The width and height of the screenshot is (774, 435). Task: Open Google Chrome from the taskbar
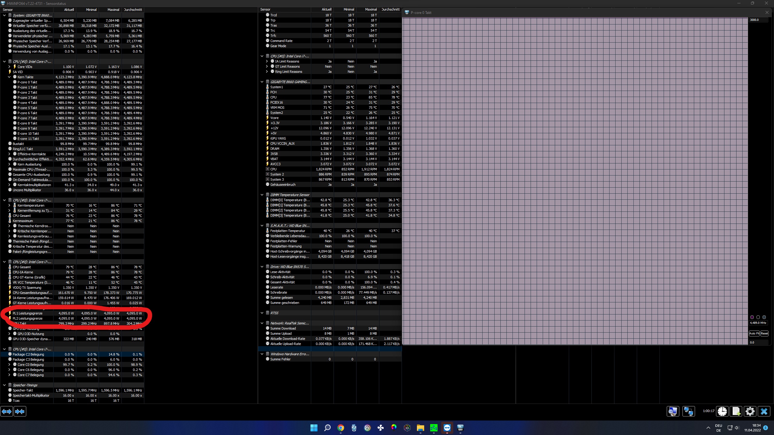(341, 428)
